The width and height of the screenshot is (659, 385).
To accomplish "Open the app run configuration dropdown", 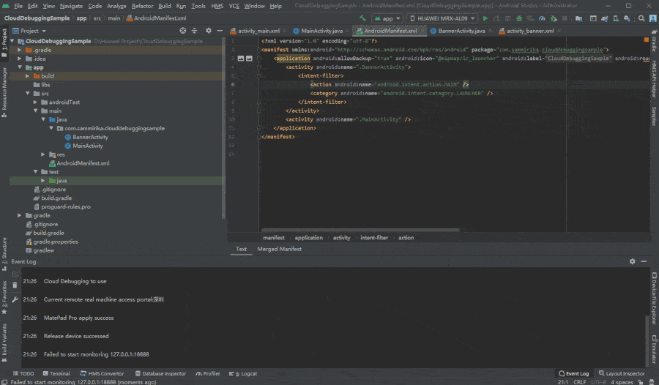I will [x=388, y=18].
